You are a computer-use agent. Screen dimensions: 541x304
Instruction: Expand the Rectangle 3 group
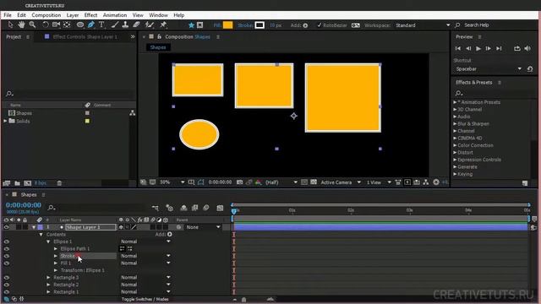tap(48, 278)
